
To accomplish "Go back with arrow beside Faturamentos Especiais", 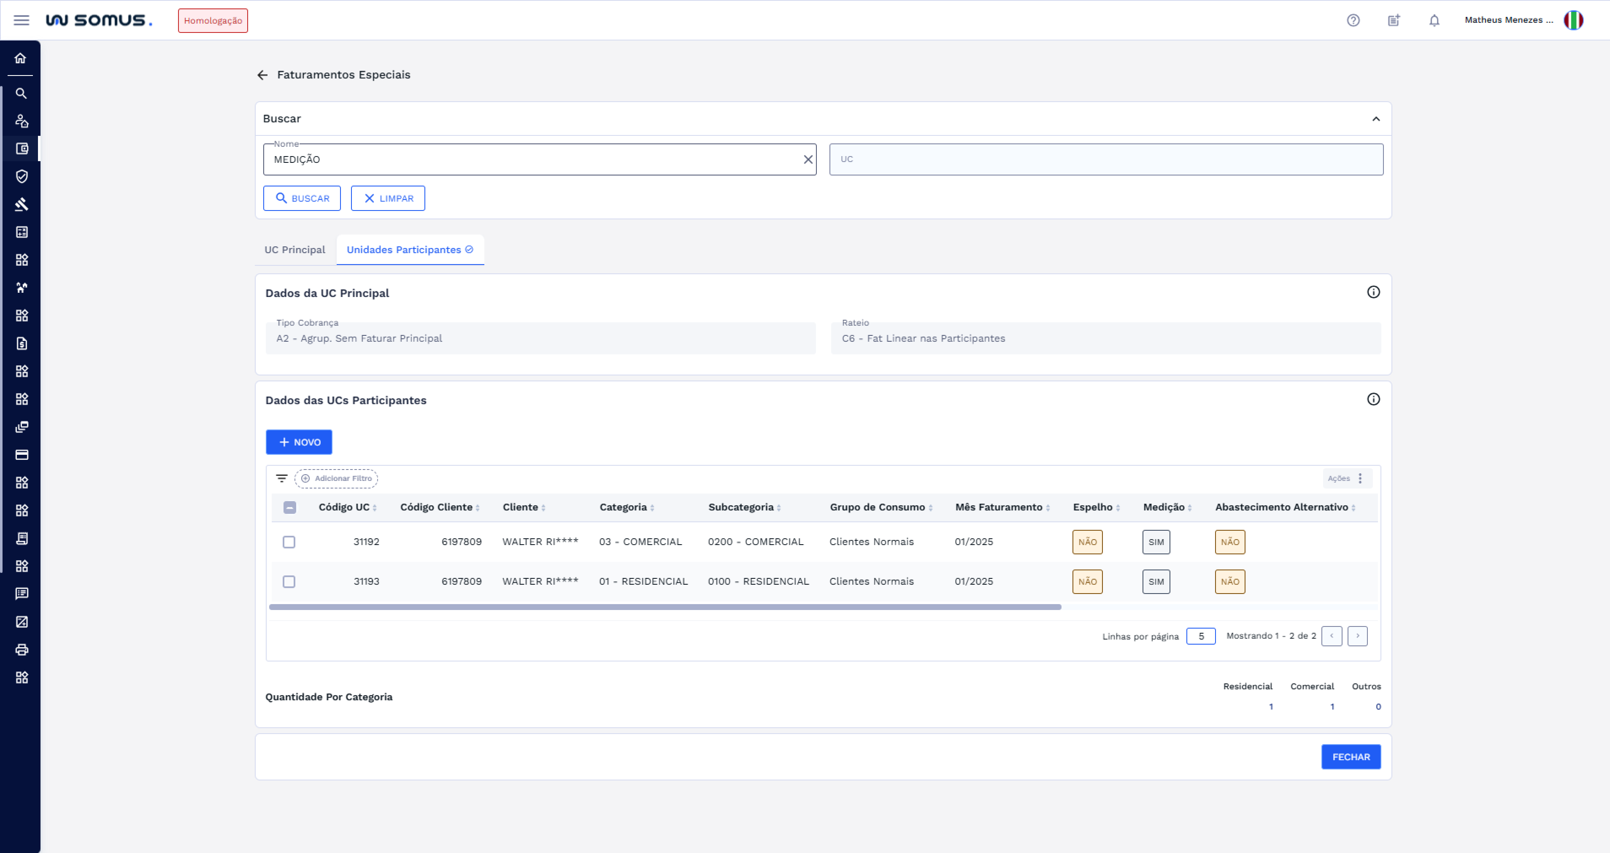I will point(262,75).
